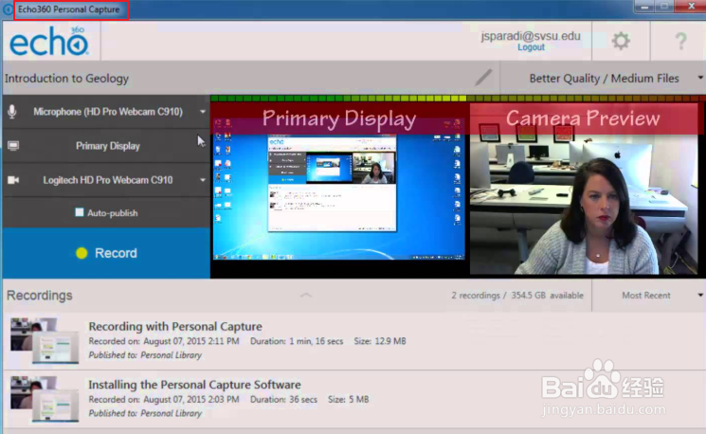Minimize the Echo360 window

[x=644, y=7]
